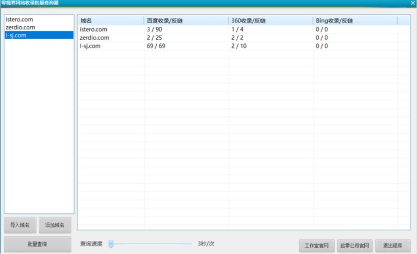This screenshot has width=417, height=254.
Task: Open the 工作室官网 studio website
Action: 317,246
